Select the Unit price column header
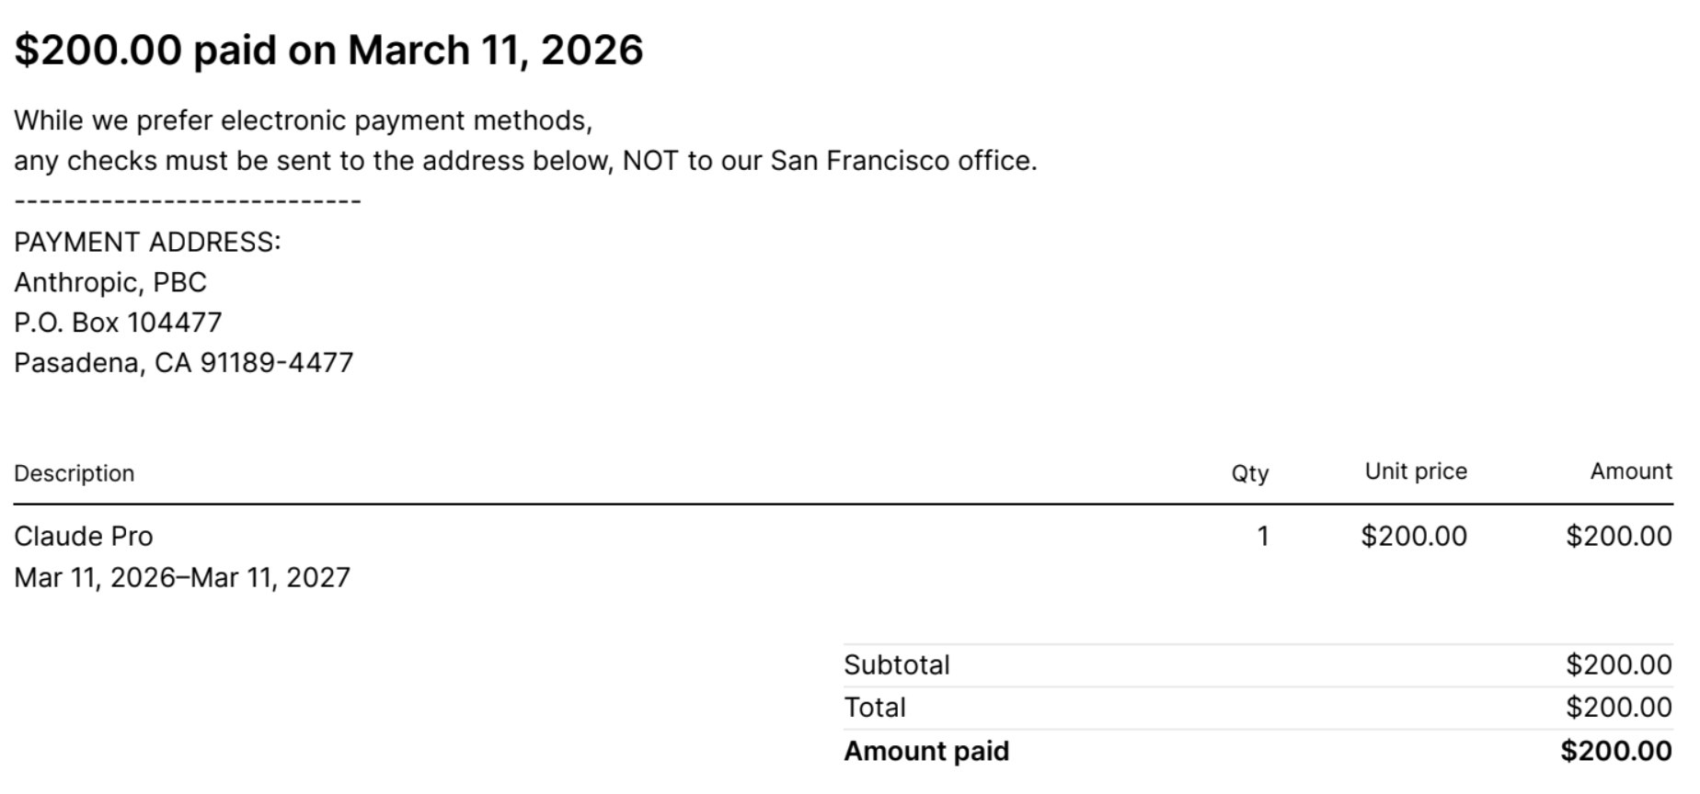Screen dimensions: 1700x794 click(x=1415, y=471)
